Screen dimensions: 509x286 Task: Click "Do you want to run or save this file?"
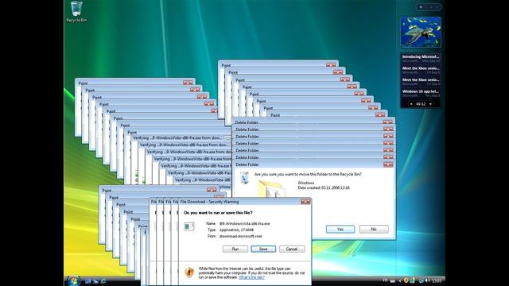[218, 213]
